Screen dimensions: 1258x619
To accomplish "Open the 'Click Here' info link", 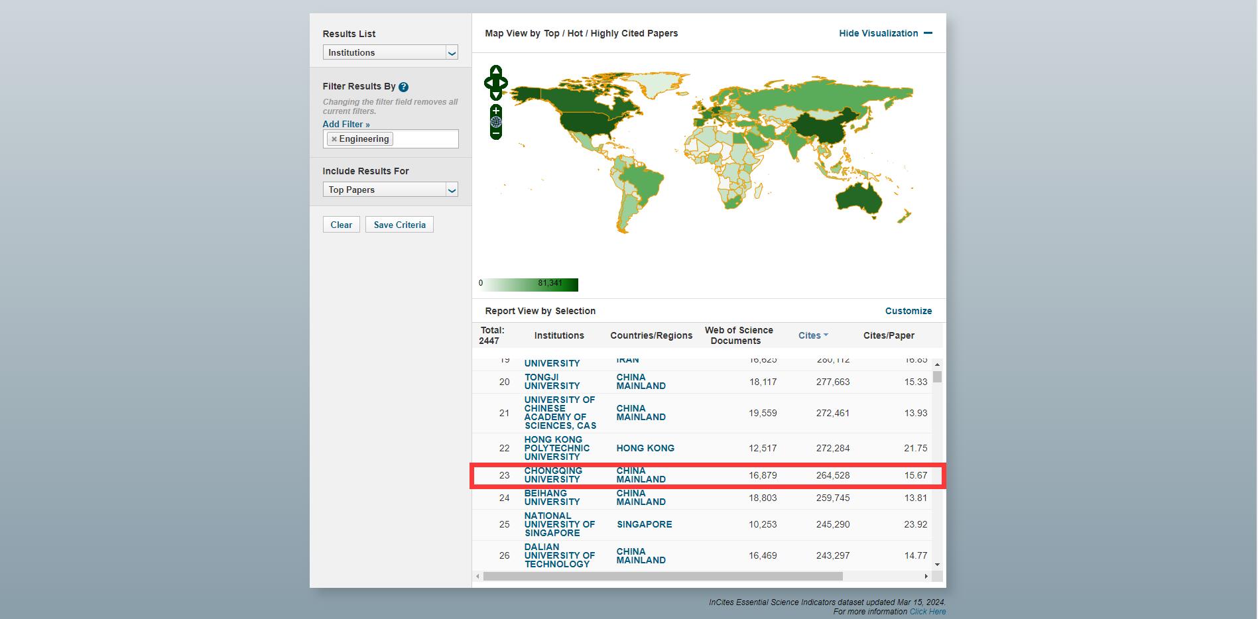I will pyautogui.click(x=927, y=612).
